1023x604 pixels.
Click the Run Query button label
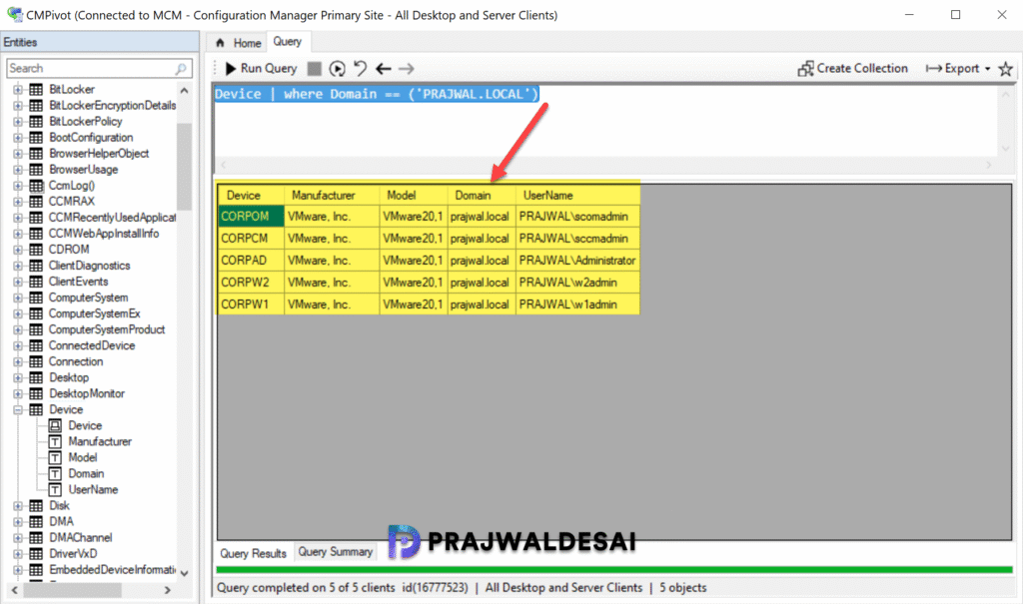coord(269,69)
